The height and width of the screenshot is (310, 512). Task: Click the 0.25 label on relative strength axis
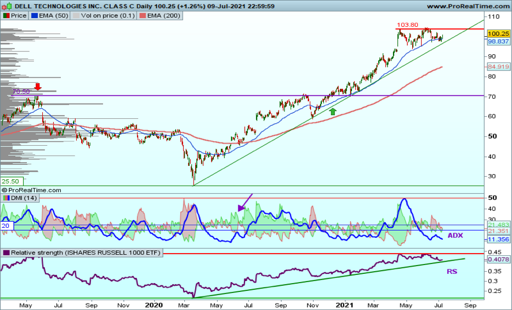[494, 291]
